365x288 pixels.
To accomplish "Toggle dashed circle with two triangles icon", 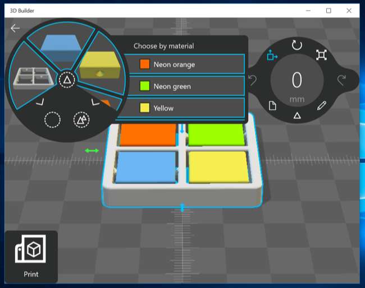I will click(81, 119).
